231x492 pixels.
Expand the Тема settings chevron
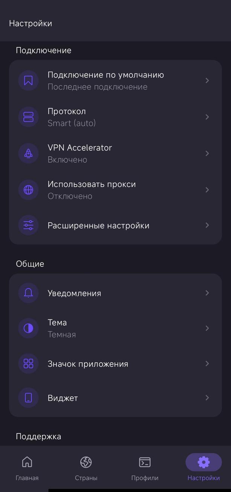coord(207,328)
